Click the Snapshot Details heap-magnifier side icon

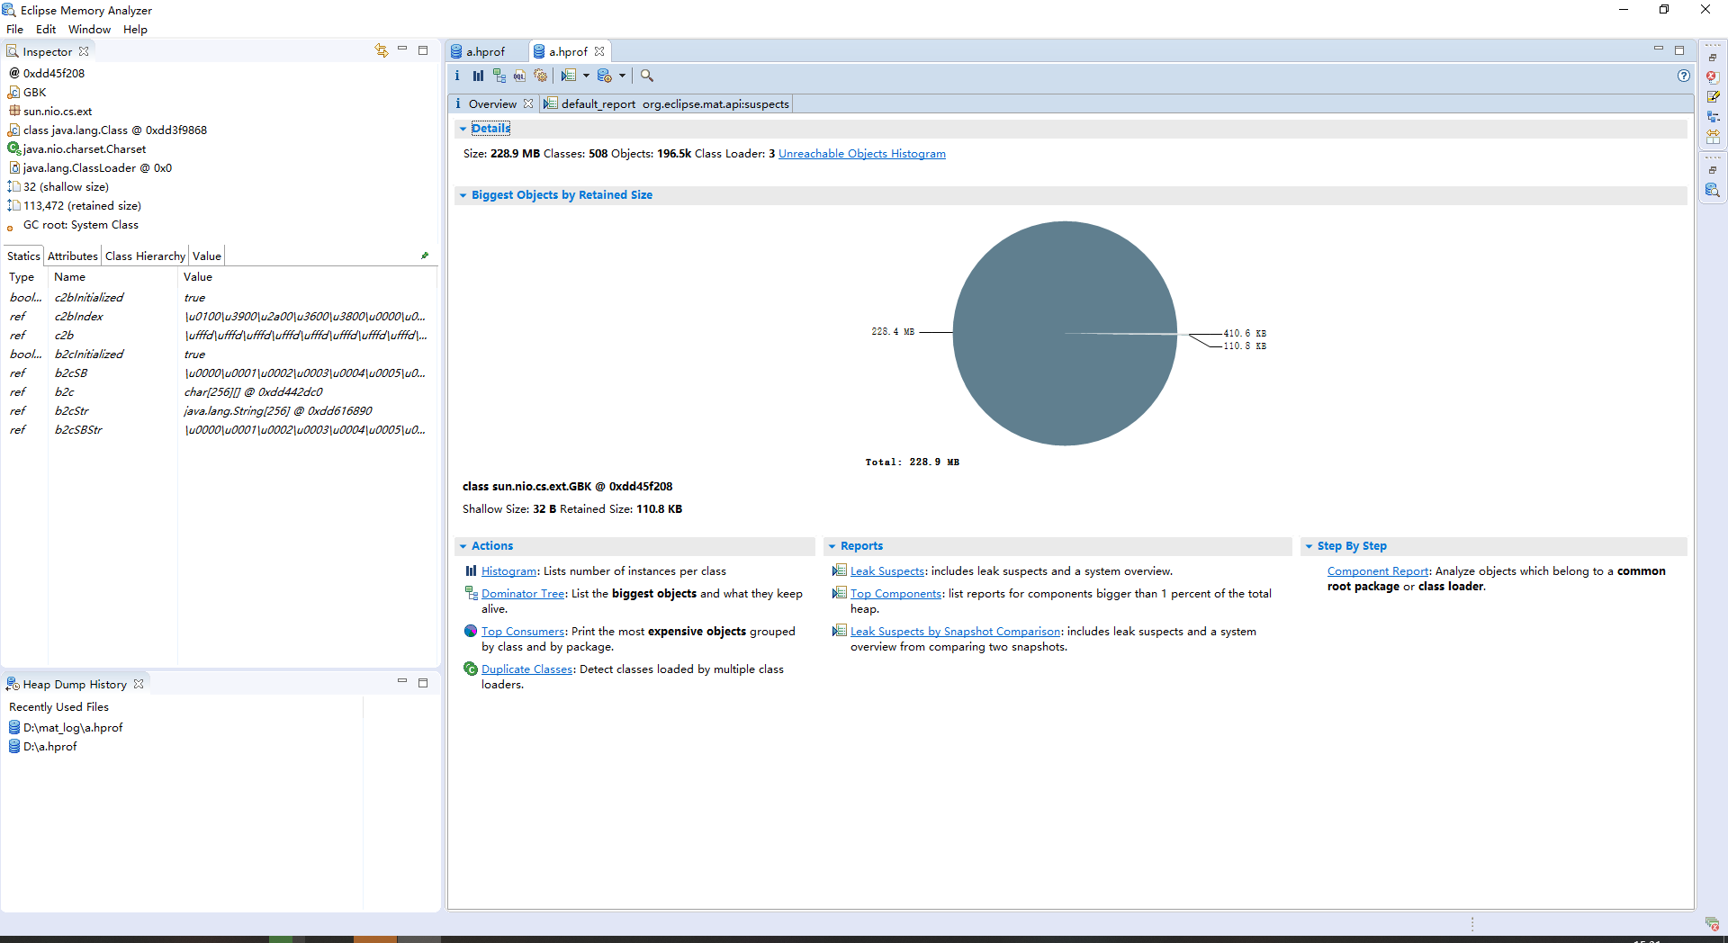1713,190
